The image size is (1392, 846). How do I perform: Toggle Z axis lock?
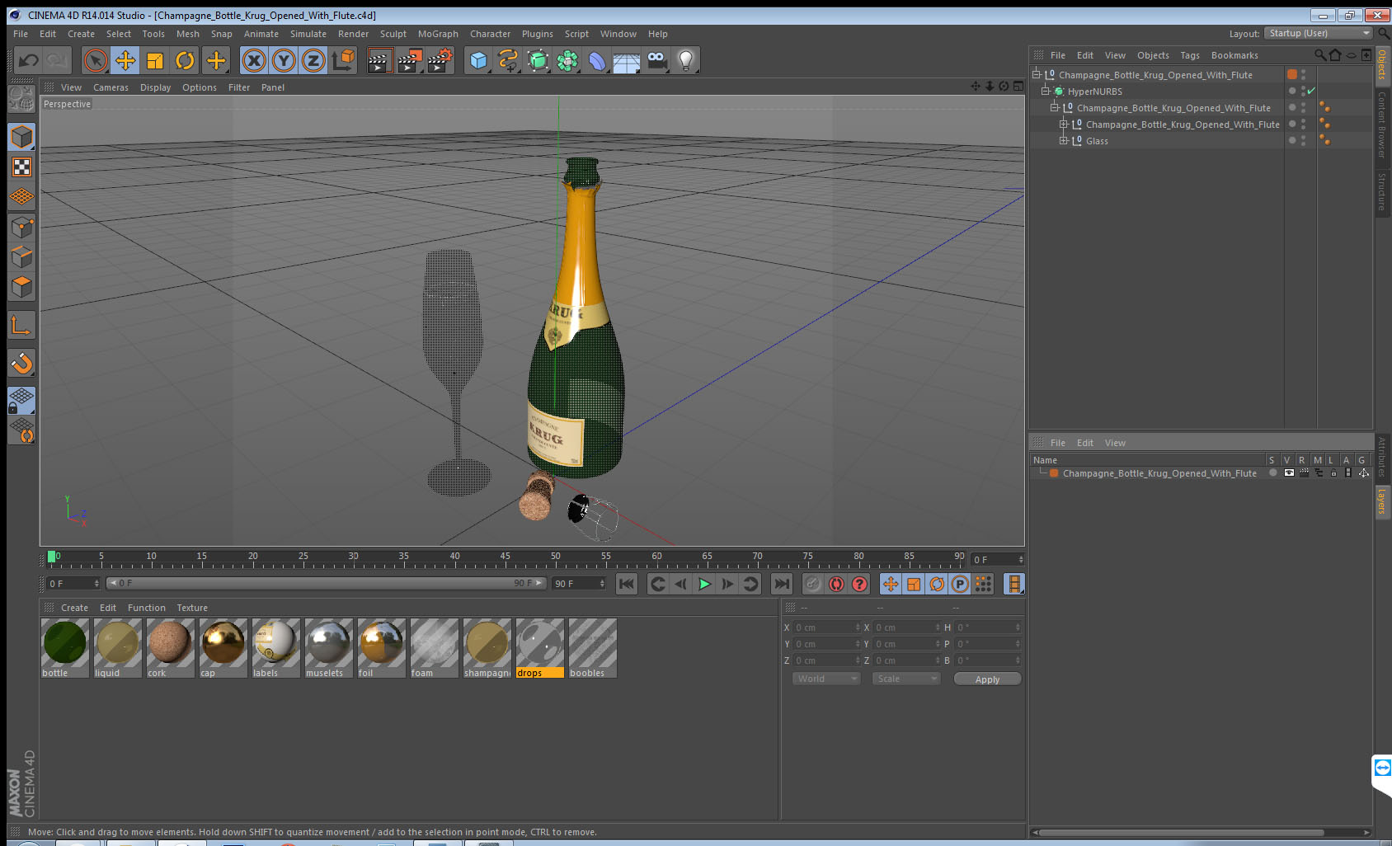tap(313, 60)
